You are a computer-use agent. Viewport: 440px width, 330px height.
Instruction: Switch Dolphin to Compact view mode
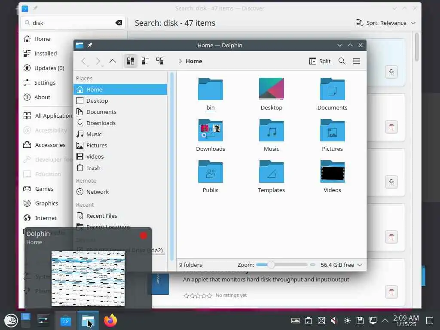coord(145,61)
